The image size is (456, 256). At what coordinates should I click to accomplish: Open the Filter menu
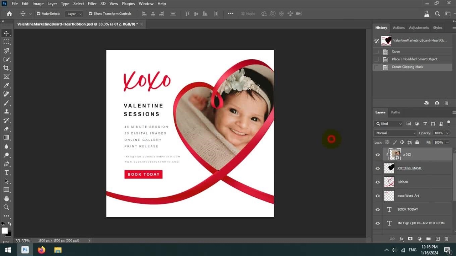[92, 4]
